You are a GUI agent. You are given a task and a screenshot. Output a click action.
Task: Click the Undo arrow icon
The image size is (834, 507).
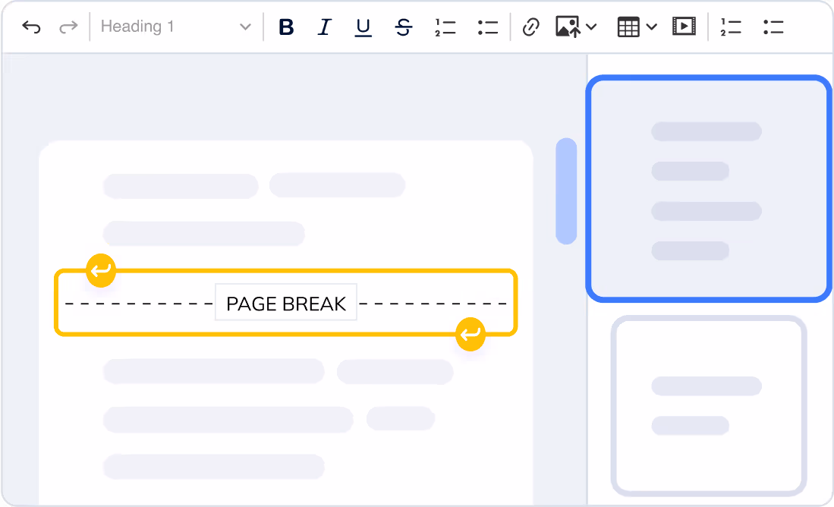(x=31, y=27)
